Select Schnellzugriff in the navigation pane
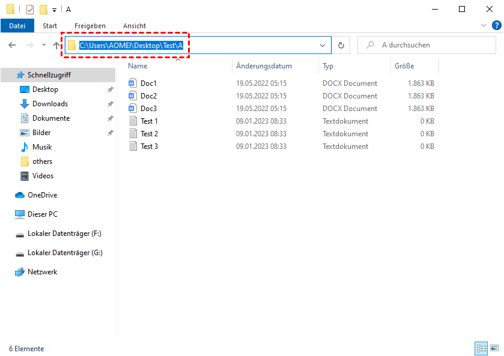Viewport: 504px width, 356px height. (58, 75)
